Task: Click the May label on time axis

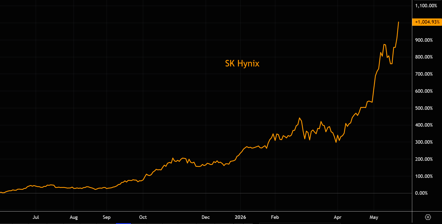Action: [x=374, y=217]
